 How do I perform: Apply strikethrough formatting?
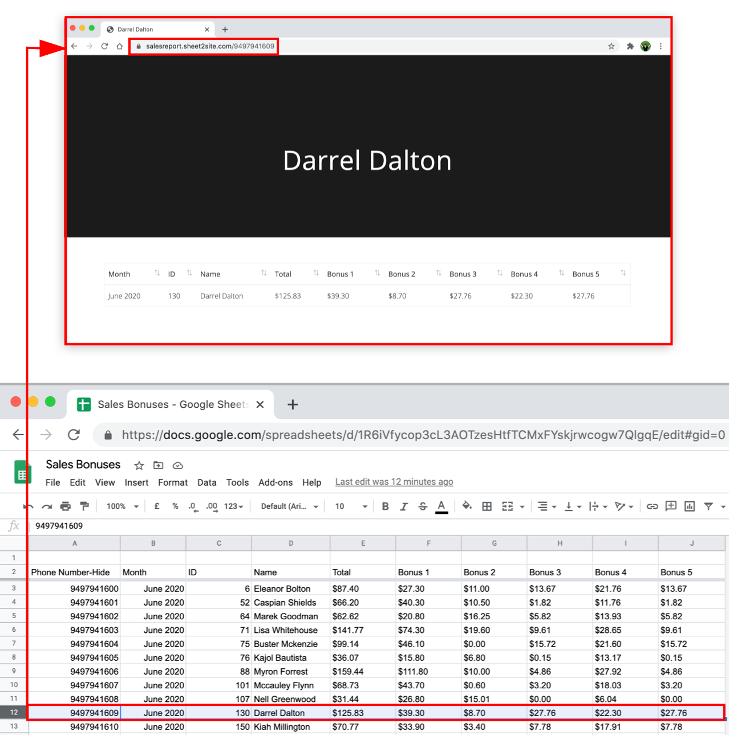tap(423, 506)
